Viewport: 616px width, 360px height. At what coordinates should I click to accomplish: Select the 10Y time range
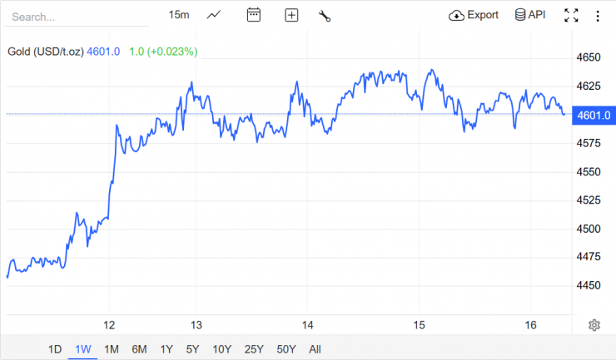click(222, 349)
